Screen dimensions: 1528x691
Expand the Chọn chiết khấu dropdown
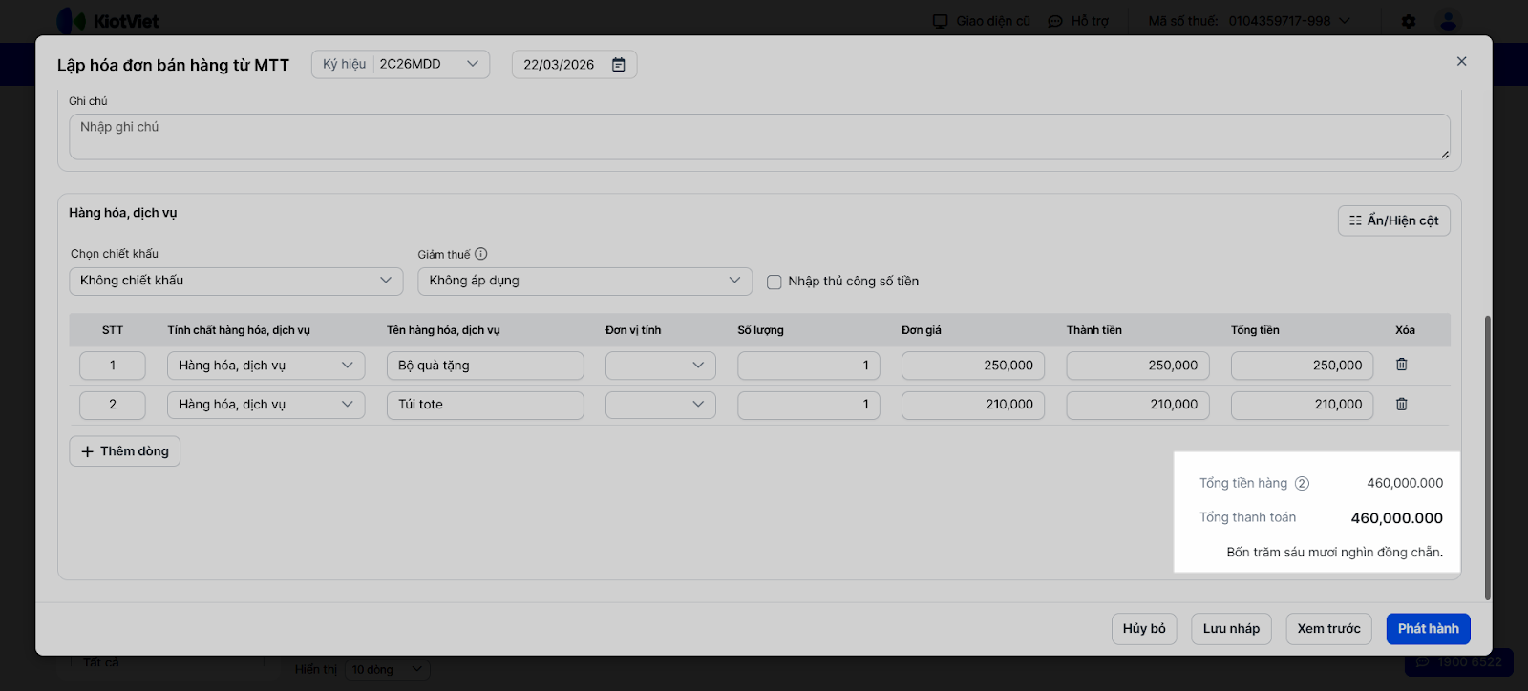[x=235, y=281]
